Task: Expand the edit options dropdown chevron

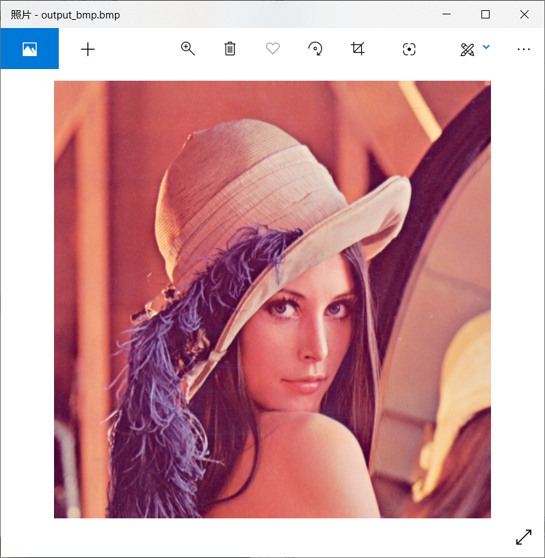Action: click(486, 47)
